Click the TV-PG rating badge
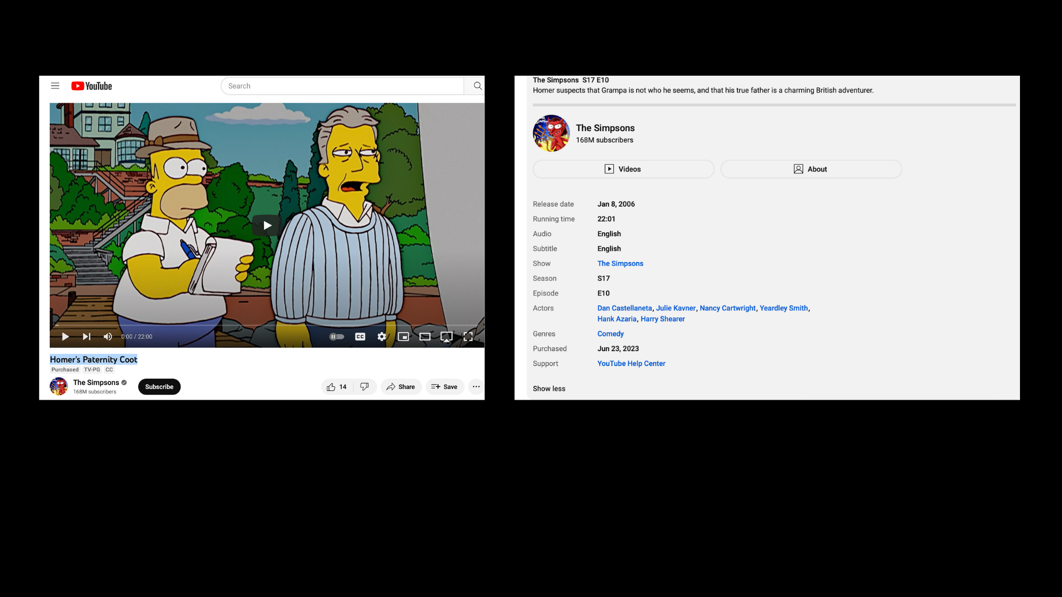The height and width of the screenshot is (597, 1062). [x=92, y=370]
